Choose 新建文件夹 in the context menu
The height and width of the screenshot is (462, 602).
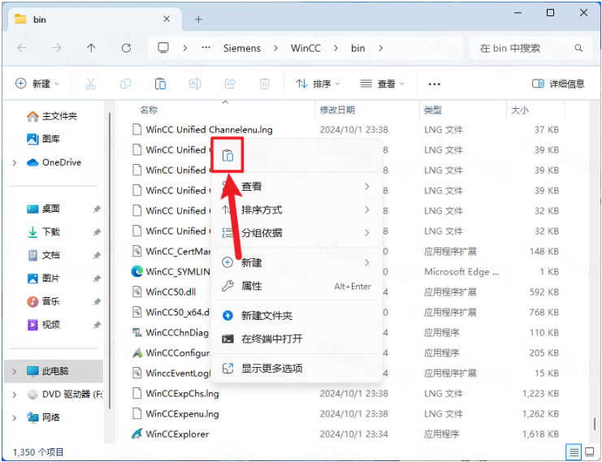(296, 315)
